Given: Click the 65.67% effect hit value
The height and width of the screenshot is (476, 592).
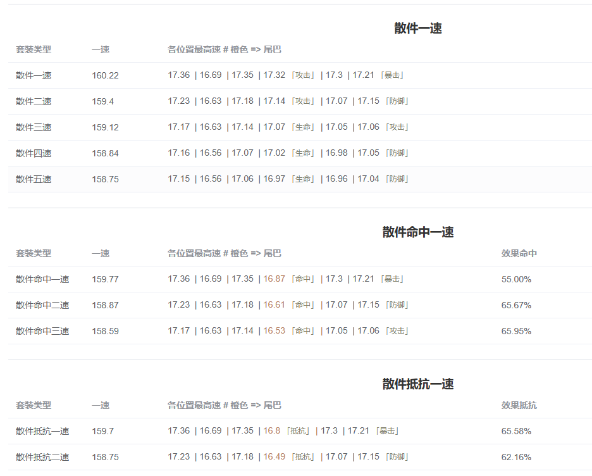Looking at the screenshot, I should 516,305.
